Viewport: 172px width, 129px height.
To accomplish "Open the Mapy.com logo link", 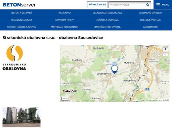I will pyautogui.click(x=70, y=91).
